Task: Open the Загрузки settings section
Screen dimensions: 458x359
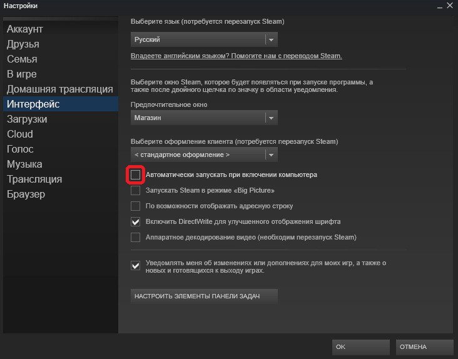Action: [61, 119]
